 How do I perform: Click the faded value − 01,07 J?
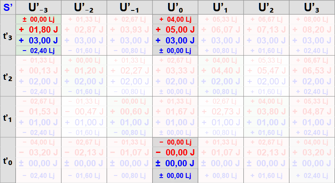point(130,152)
